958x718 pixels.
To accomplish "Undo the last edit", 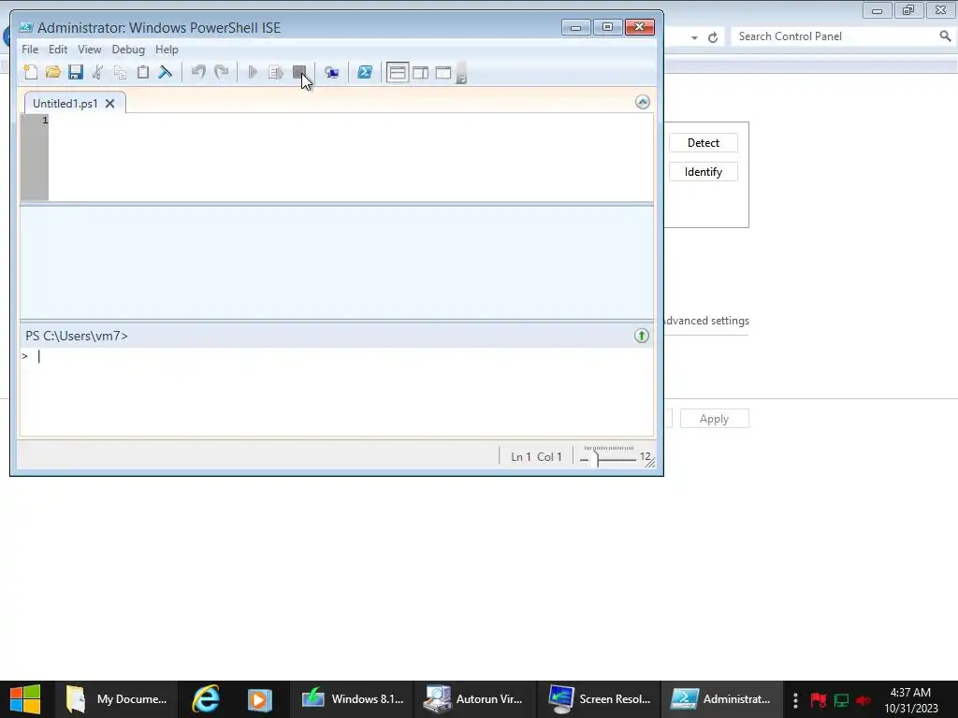I will click(198, 72).
